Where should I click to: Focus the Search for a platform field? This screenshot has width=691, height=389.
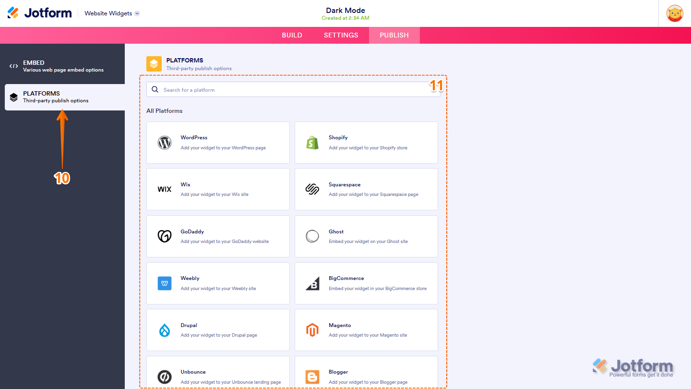[294, 89]
